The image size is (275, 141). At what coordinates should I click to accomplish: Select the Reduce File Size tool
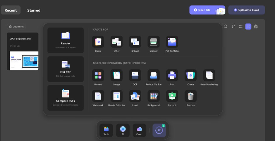(154, 75)
